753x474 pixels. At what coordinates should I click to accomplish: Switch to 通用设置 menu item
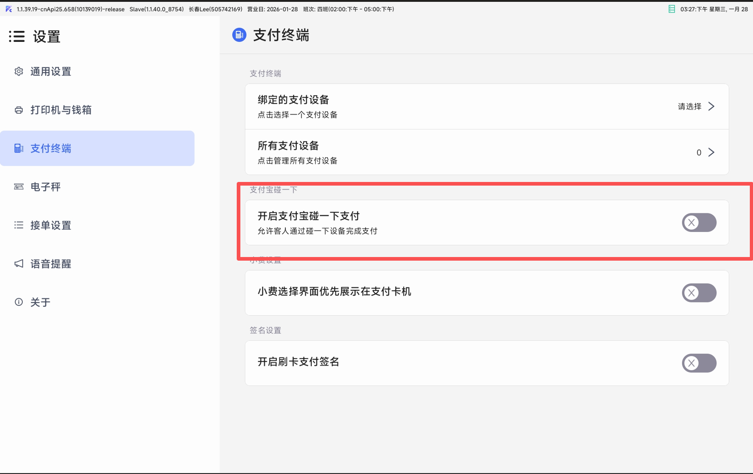[x=51, y=71]
